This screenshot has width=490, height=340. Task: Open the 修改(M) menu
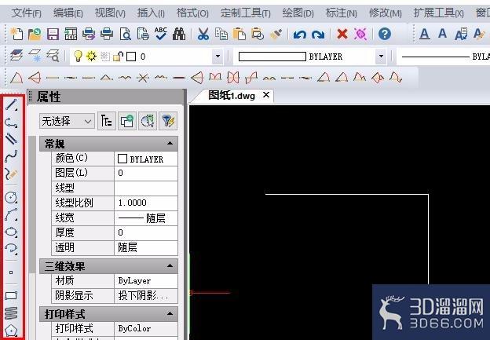click(x=386, y=13)
